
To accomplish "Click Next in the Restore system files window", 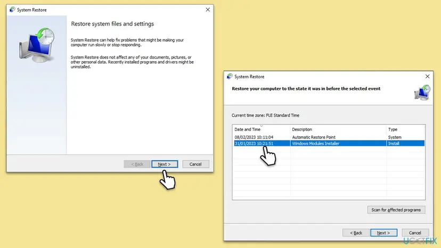I will [x=165, y=164].
